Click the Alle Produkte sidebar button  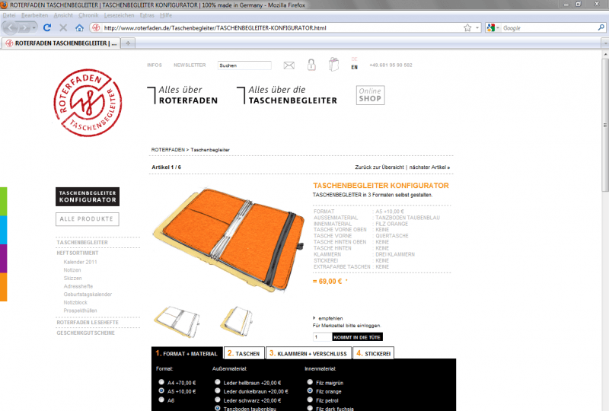pos(87,219)
